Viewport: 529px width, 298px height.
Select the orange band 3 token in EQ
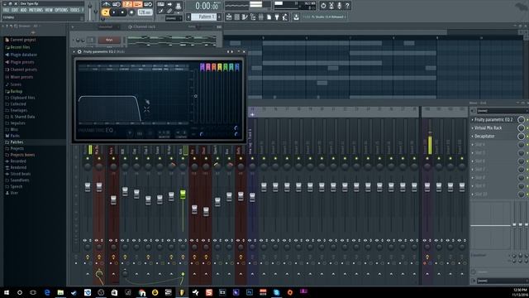pos(214,67)
